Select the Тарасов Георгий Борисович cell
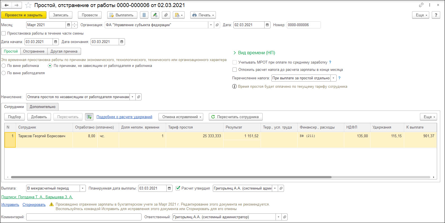Viewport: 445px width, 223px height. pyautogui.click(x=44, y=140)
